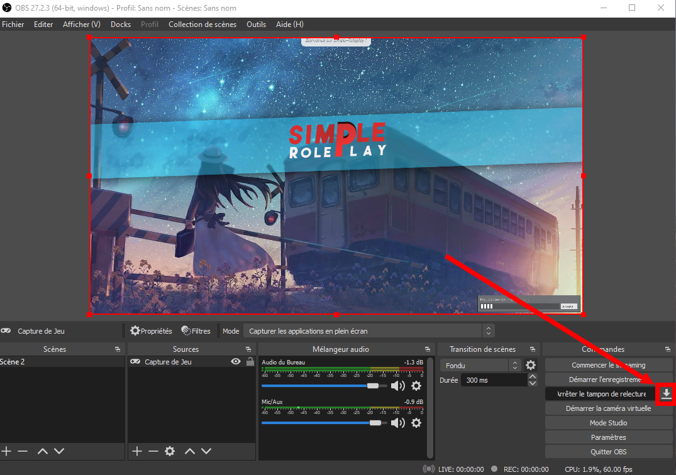Viewport: 676px width, 475px height.
Task: Click Commencer le streaming button
Action: (608, 365)
